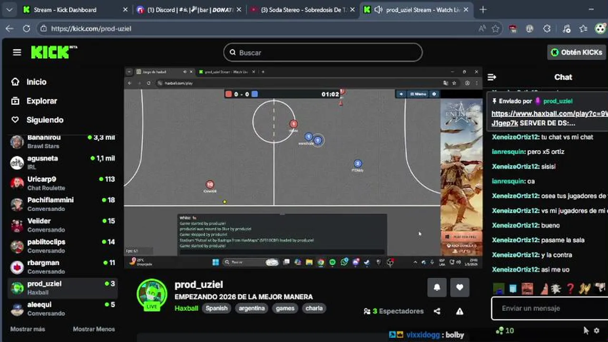608x342 pixels.
Task: Click the prod_uziel stream video player
Action: pos(303,168)
